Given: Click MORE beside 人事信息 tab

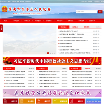Looking at the screenshot, I should coord(98,68).
